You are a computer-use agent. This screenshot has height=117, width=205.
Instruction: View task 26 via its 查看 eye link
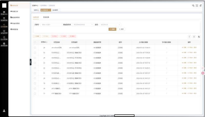(184, 48)
